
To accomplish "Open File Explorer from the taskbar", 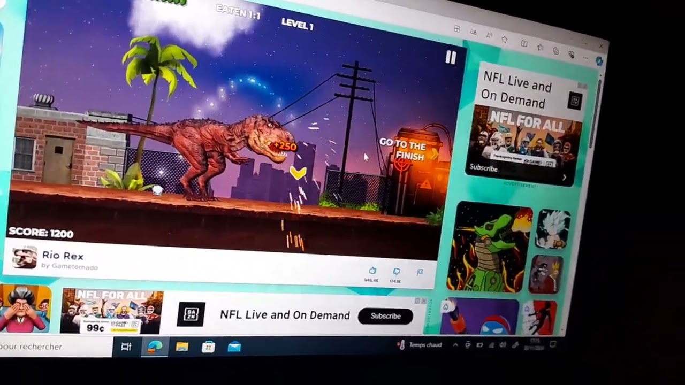I will pos(182,347).
